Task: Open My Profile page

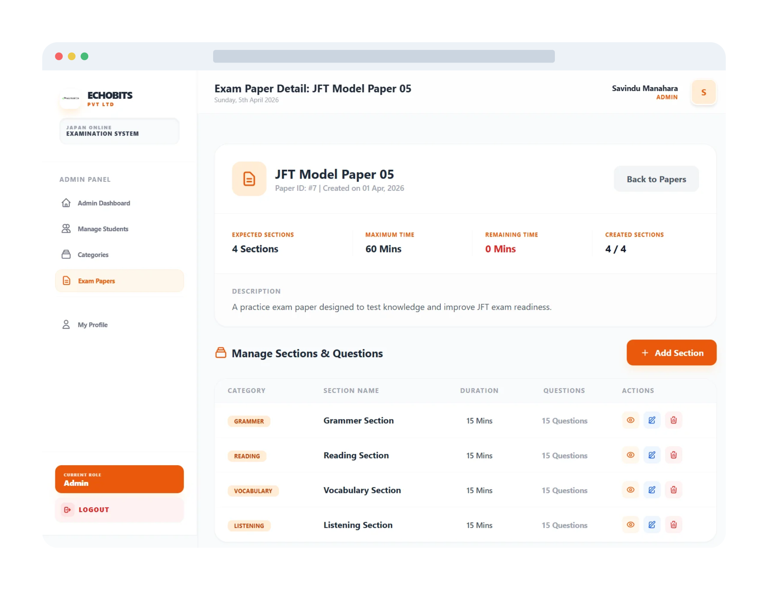Action: click(x=93, y=325)
